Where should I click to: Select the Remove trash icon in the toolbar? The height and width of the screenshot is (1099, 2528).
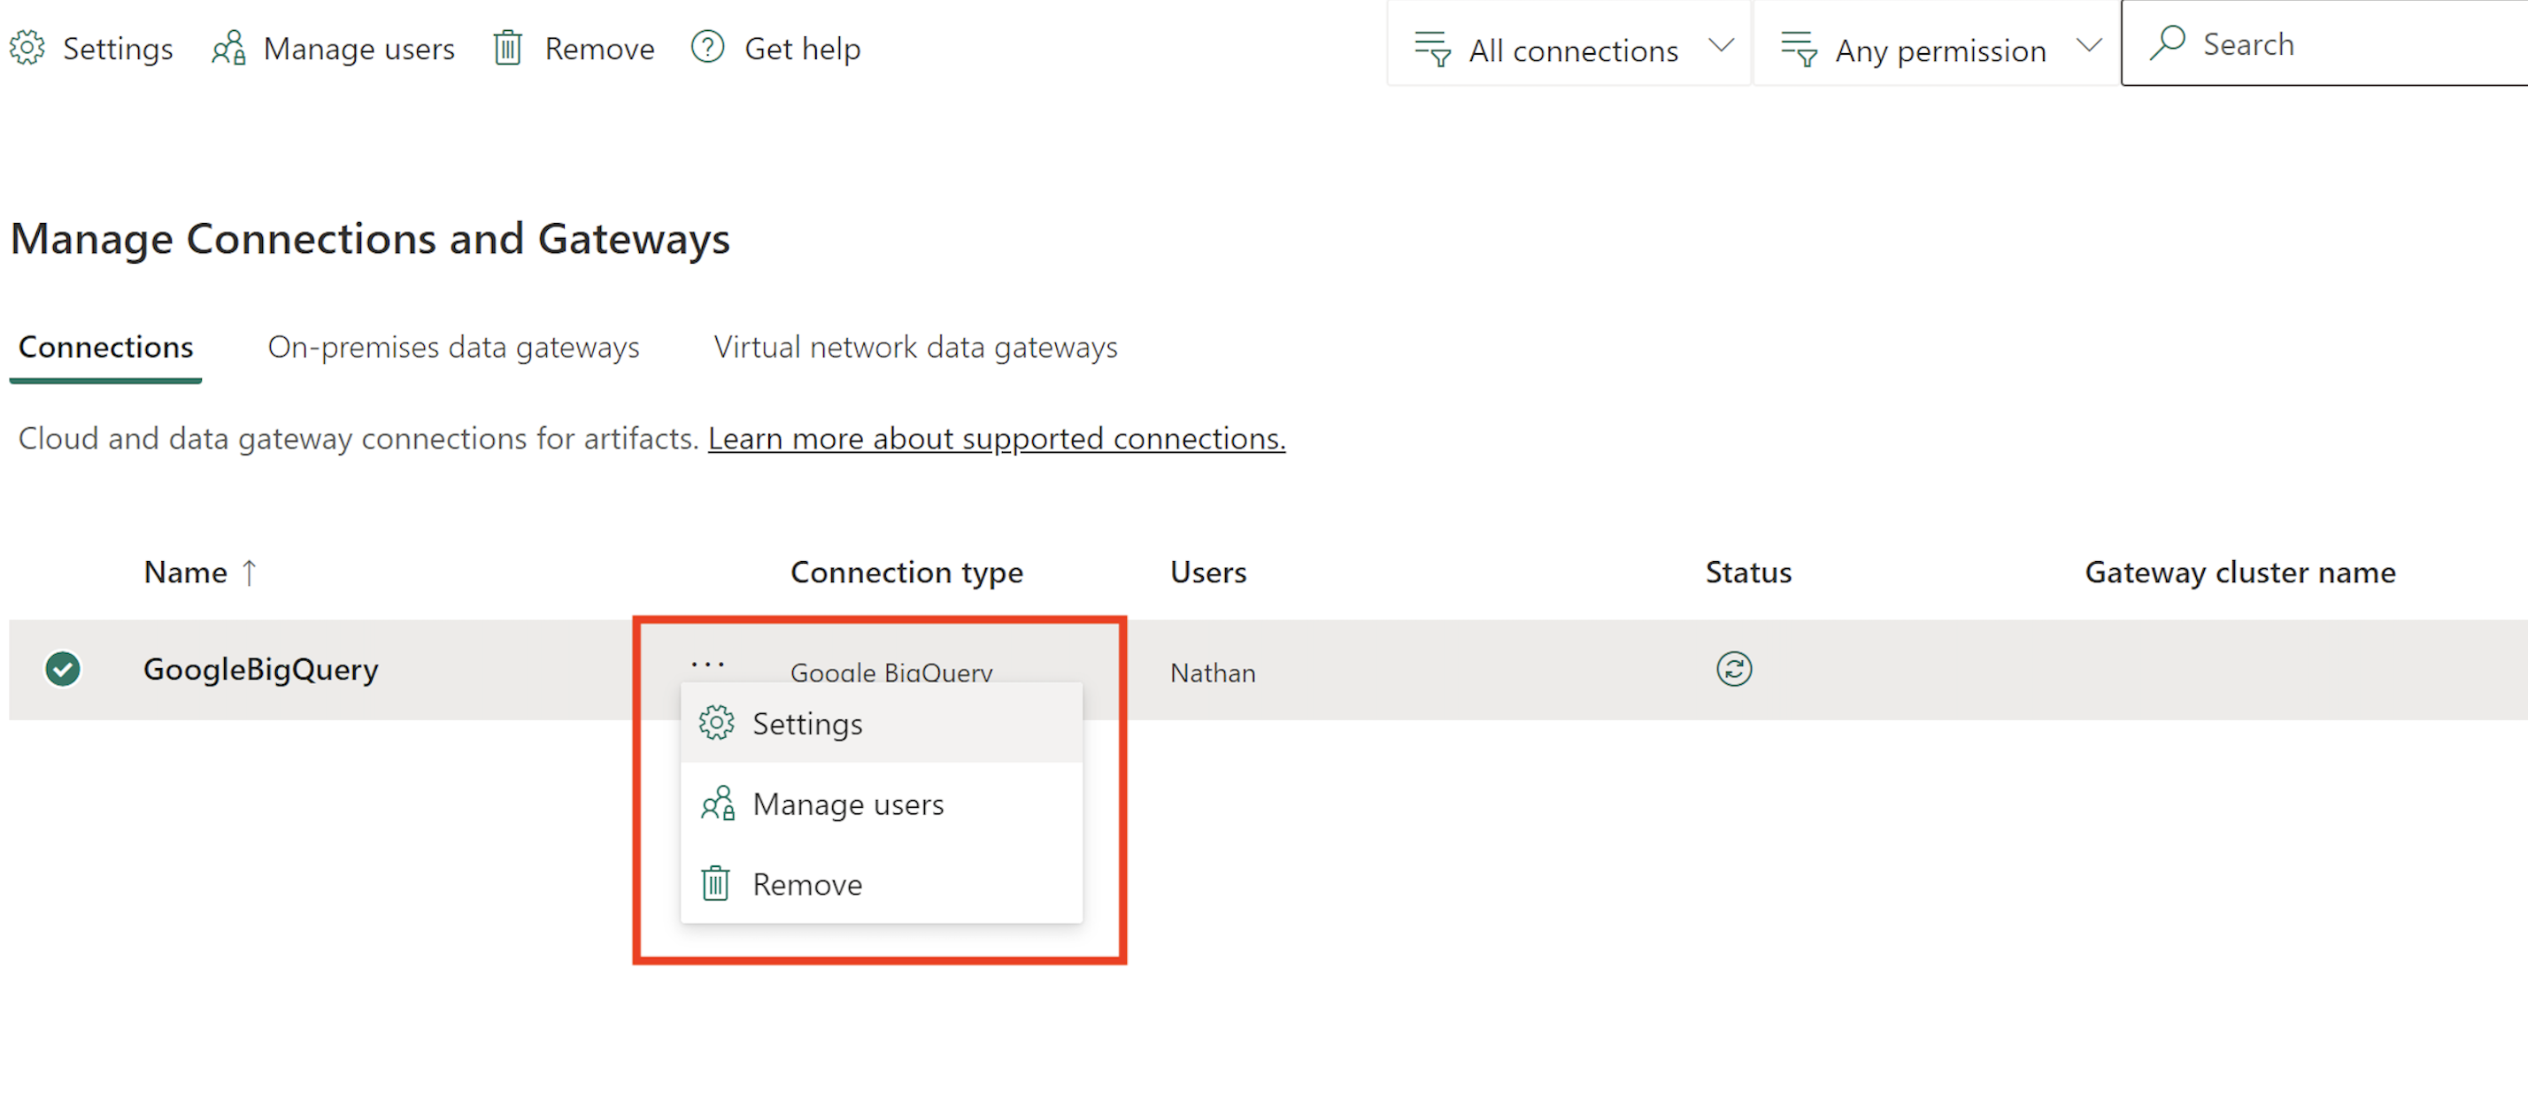click(508, 47)
